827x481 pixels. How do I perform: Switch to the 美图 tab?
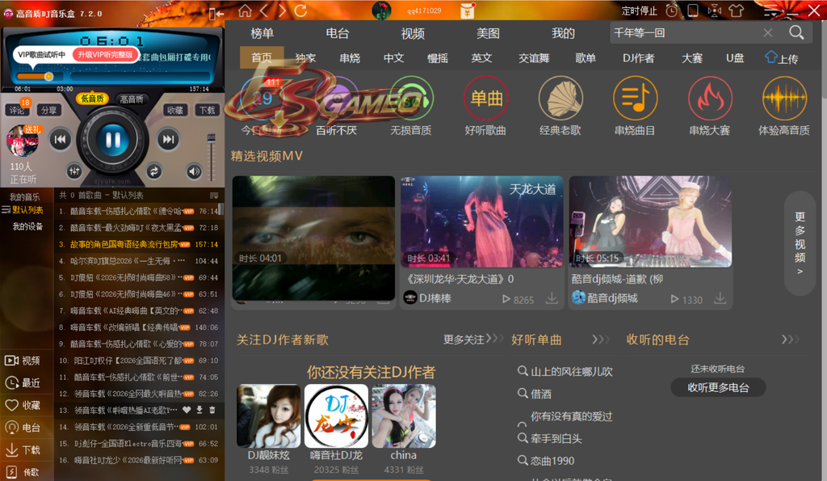pyautogui.click(x=488, y=33)
